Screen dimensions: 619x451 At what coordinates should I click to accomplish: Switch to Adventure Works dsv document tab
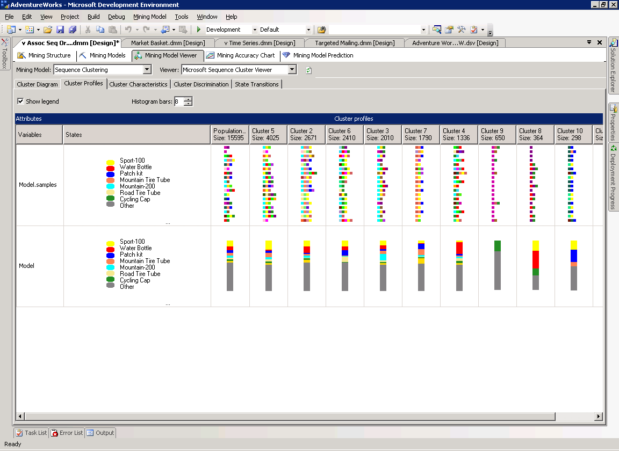click(455, 42)
